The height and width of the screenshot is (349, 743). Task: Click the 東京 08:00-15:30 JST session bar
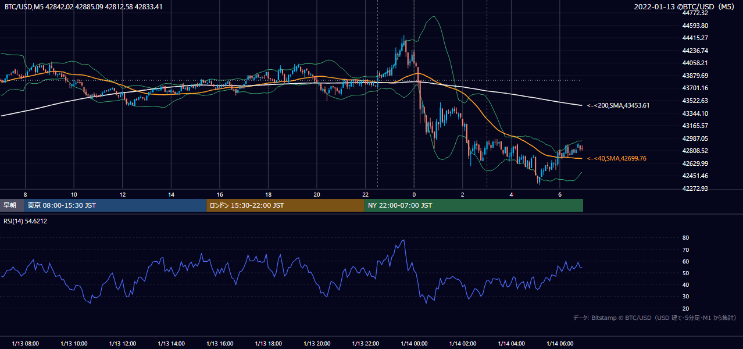(x=116, y=205)
